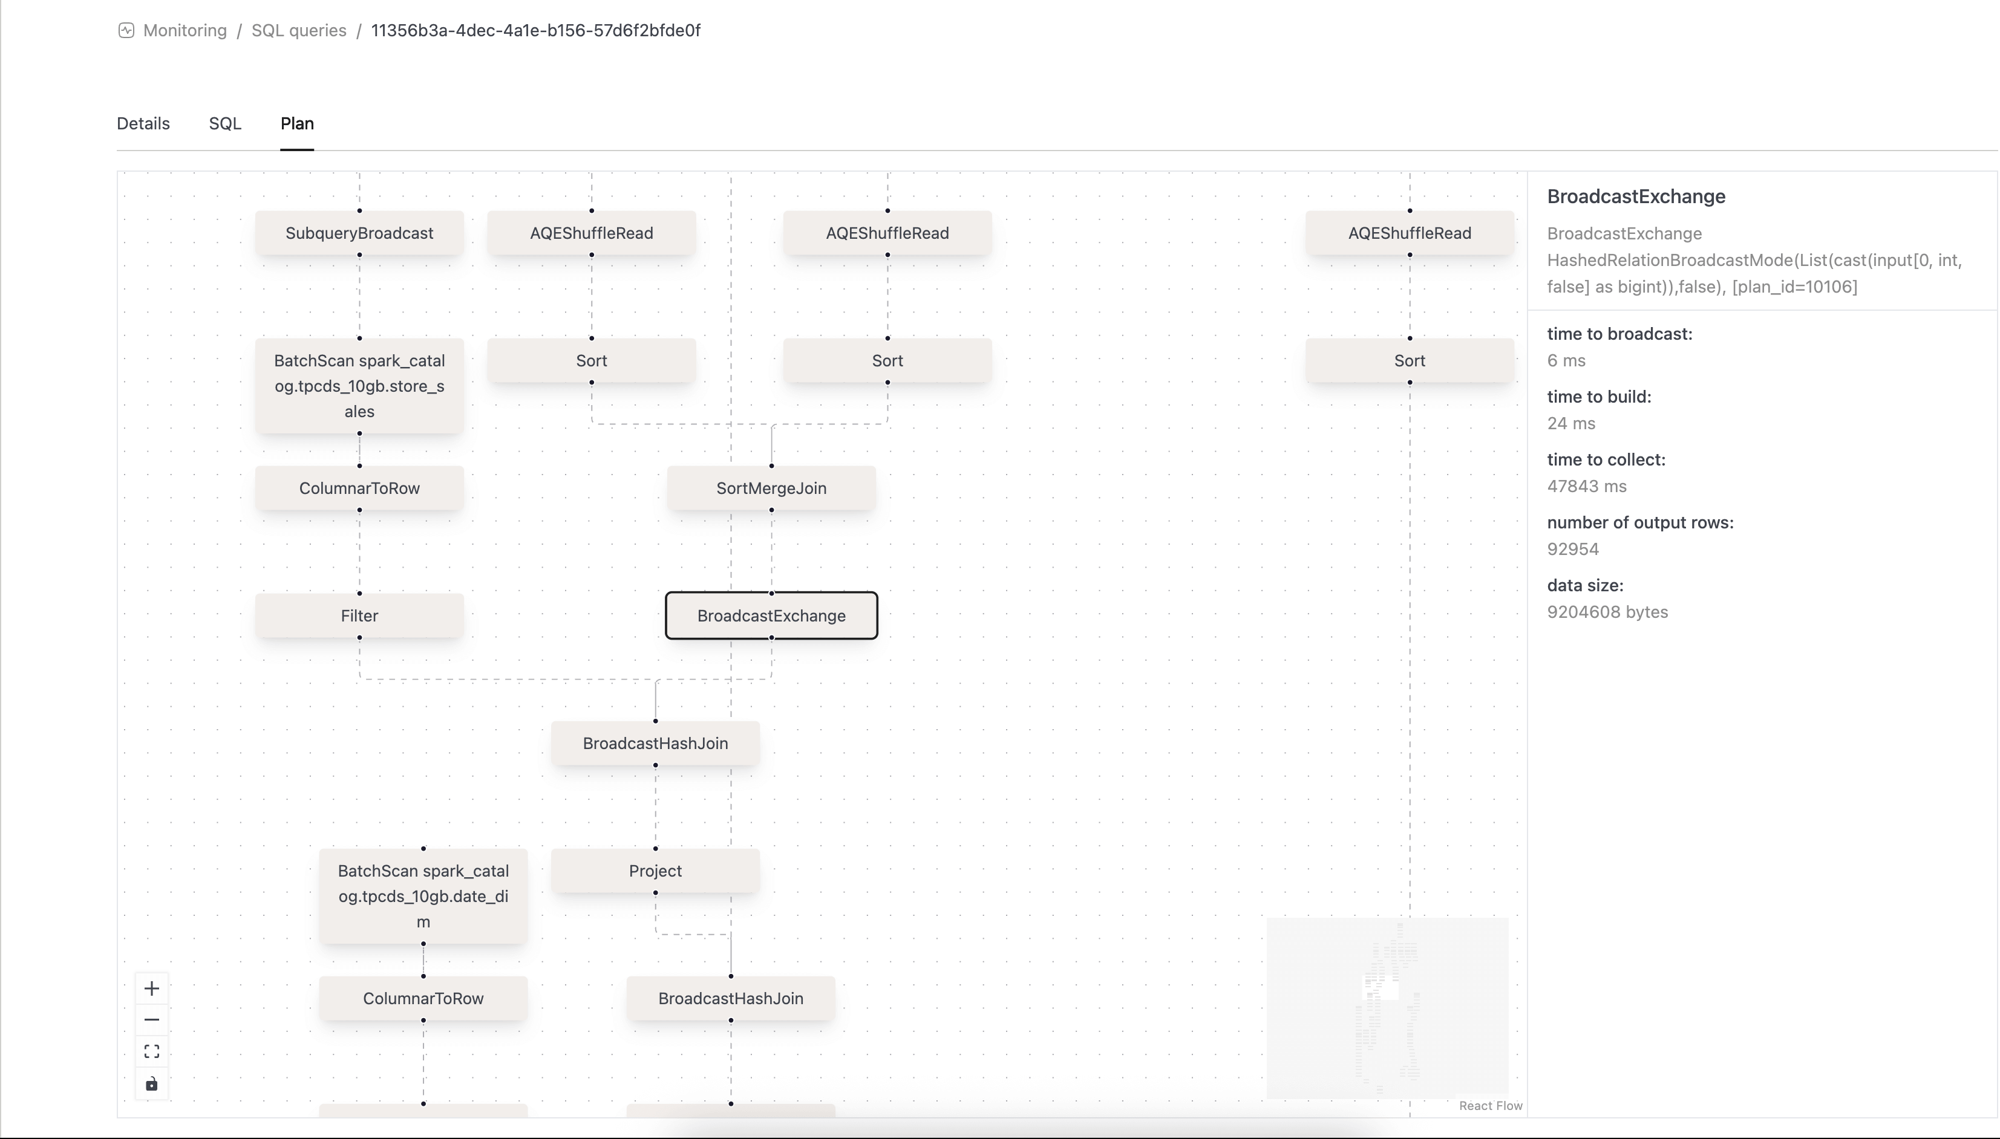The width and height of the screenshot is (2000, 1139).
Task: Select the Plan tab
Action: pos(298,123)
